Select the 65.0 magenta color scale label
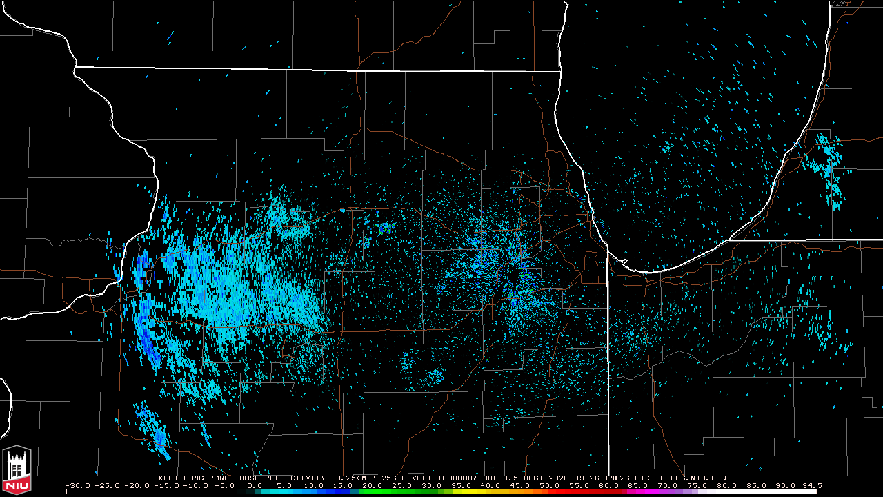Image resolution: width=883 pixels, height=497 pixels. (639, 485)
